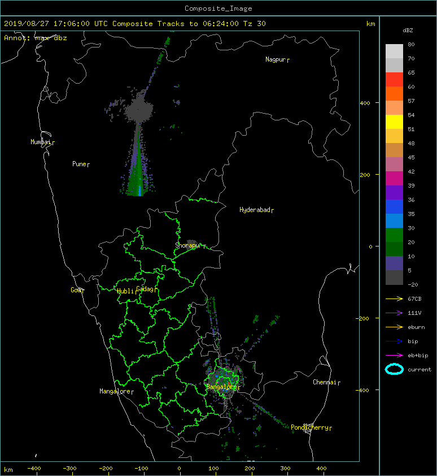This screenshot has height=476, width=437.
Task: Click the km unit label at top right
Action: pyautogui.click(x=370, y=24)
